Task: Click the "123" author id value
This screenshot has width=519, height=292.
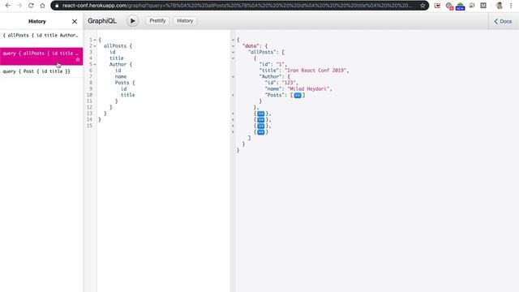Action: [289, 83]
